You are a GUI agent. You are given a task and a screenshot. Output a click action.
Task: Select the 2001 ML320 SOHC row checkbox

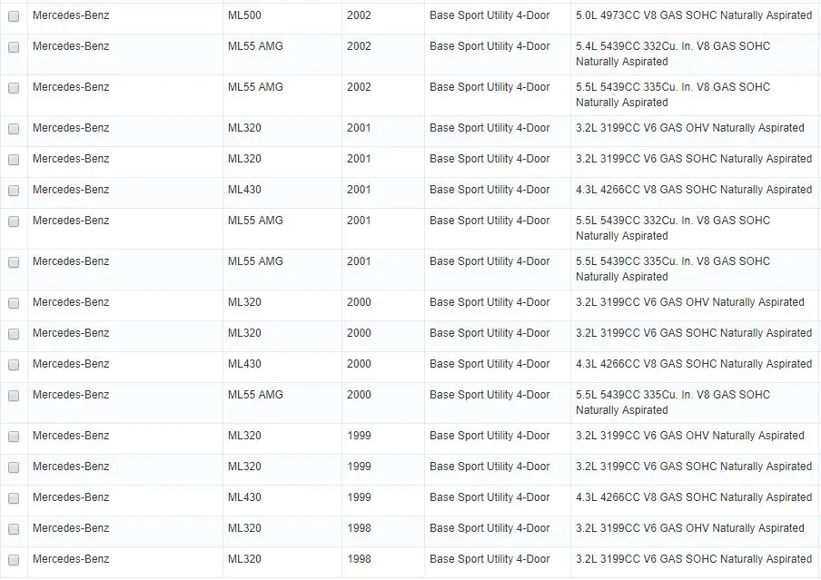(x=14, y=160)
